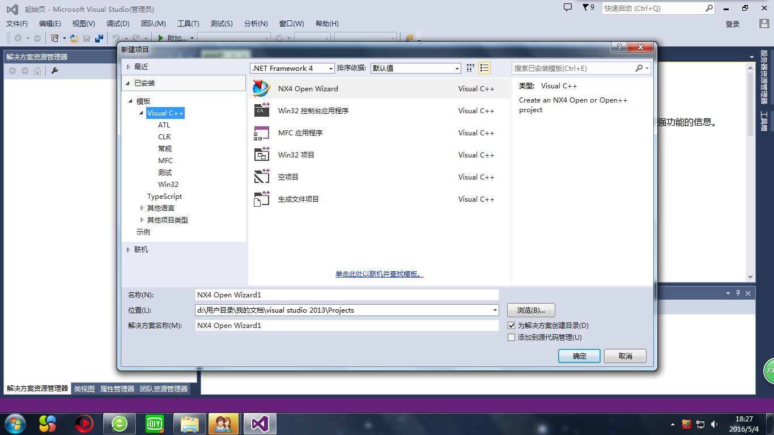The width and height of the screenshot is (774, 435).
Task: Select the 生成文件项目 template icon
Action: [261, 199]
